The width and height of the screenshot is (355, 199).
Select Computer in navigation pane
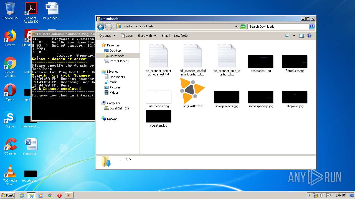pyautogui.click(x=113, y=103)
